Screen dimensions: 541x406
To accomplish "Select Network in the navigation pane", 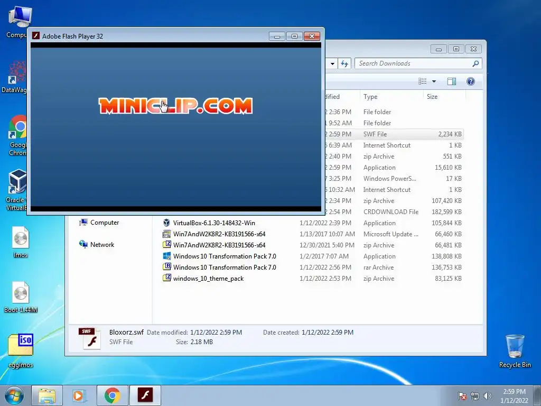I will (x=97, y=245).
